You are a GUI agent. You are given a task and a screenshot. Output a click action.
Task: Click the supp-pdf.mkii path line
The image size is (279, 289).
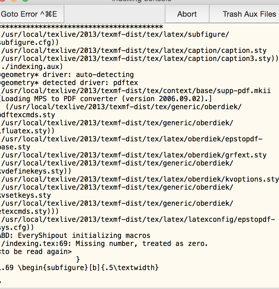tap(136, 91)
